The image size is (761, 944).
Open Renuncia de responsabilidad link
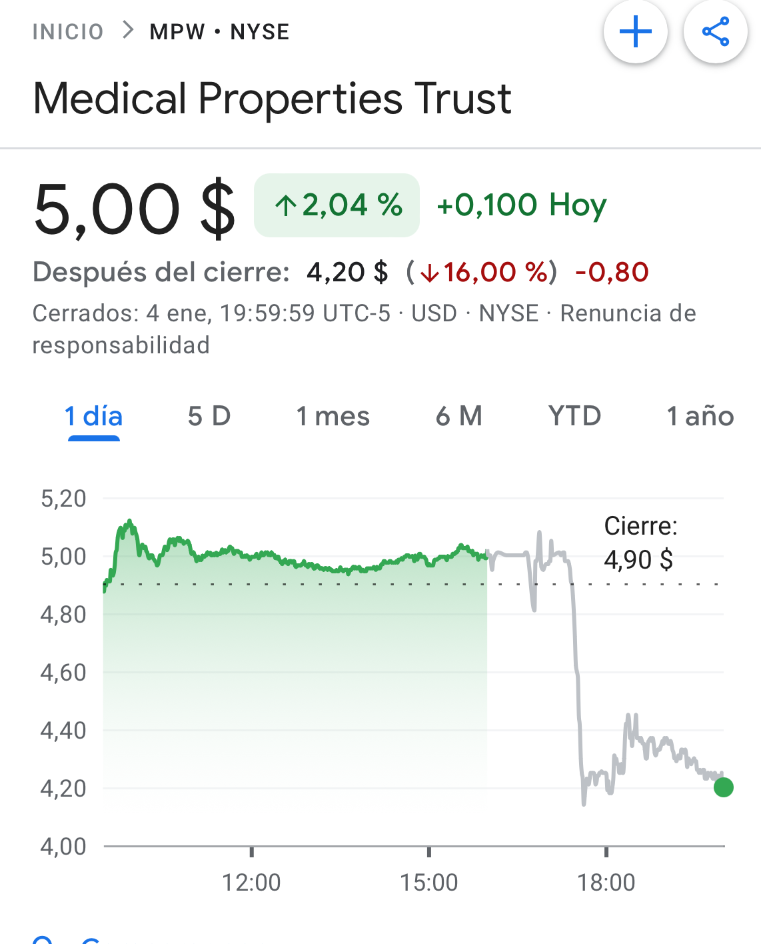point(365,329)
